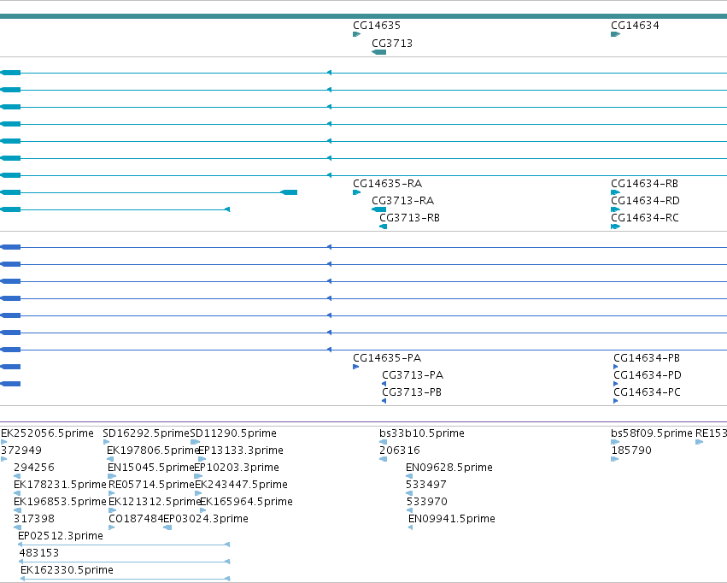Click the CG14634-PC protein arrow
The height and width of the screenshot is (583, 727).
click(x=616, y=401)
